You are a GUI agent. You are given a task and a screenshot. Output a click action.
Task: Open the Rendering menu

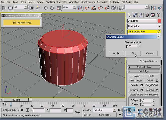[x=102, y=2]
